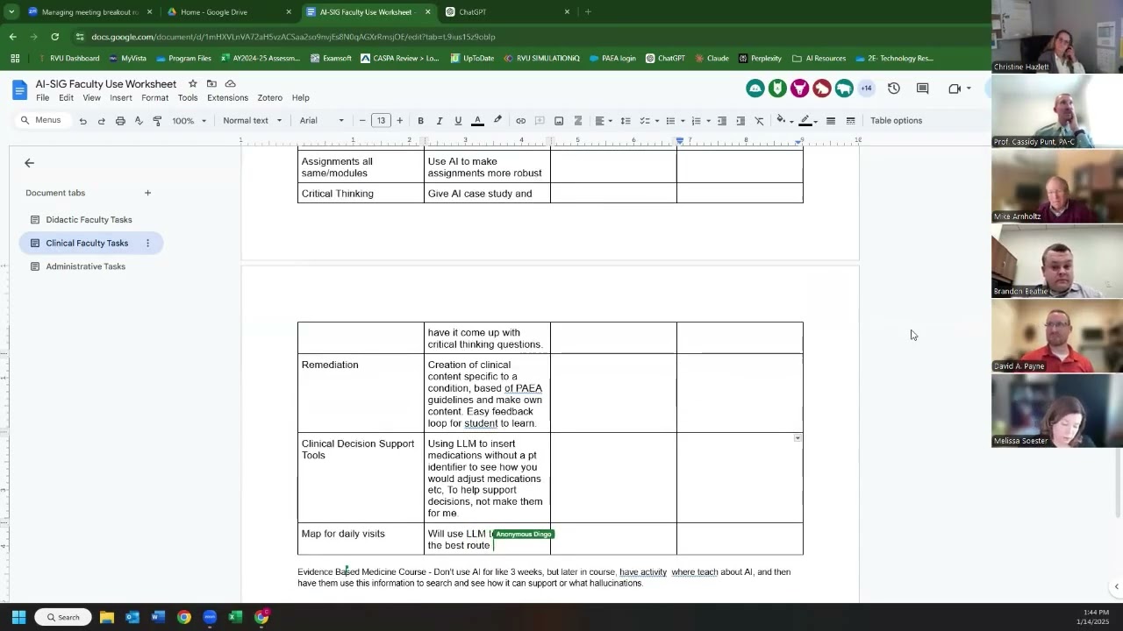Click the Insert link icon
The width and height of the screenshot is (1123, 631).
pyautogui.click(x=520, y=121)
